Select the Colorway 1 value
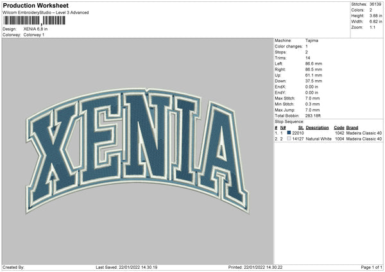 (34, 35)
